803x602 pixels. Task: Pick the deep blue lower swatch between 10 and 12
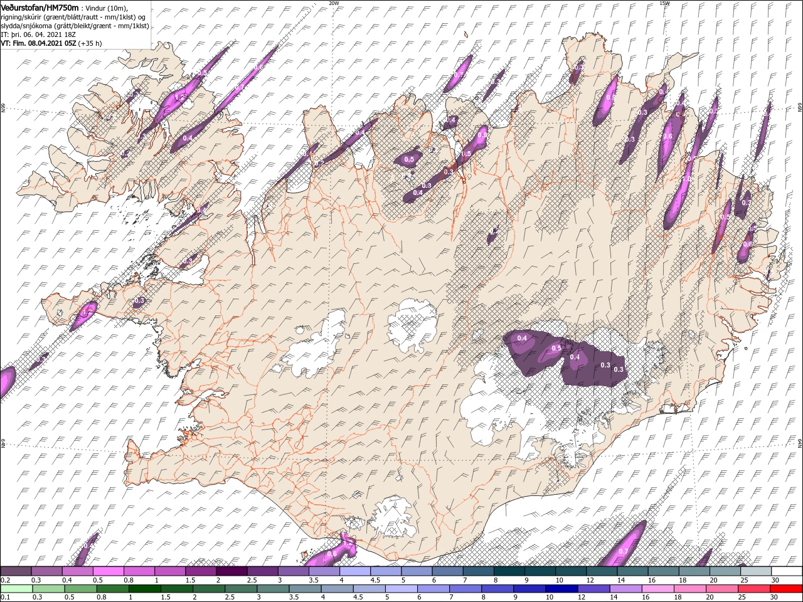point(560,589)
